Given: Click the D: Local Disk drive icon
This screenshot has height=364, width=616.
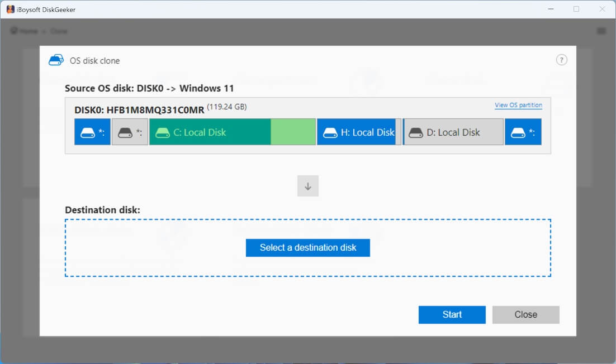Looking at the screenshot, I should 416,133.
